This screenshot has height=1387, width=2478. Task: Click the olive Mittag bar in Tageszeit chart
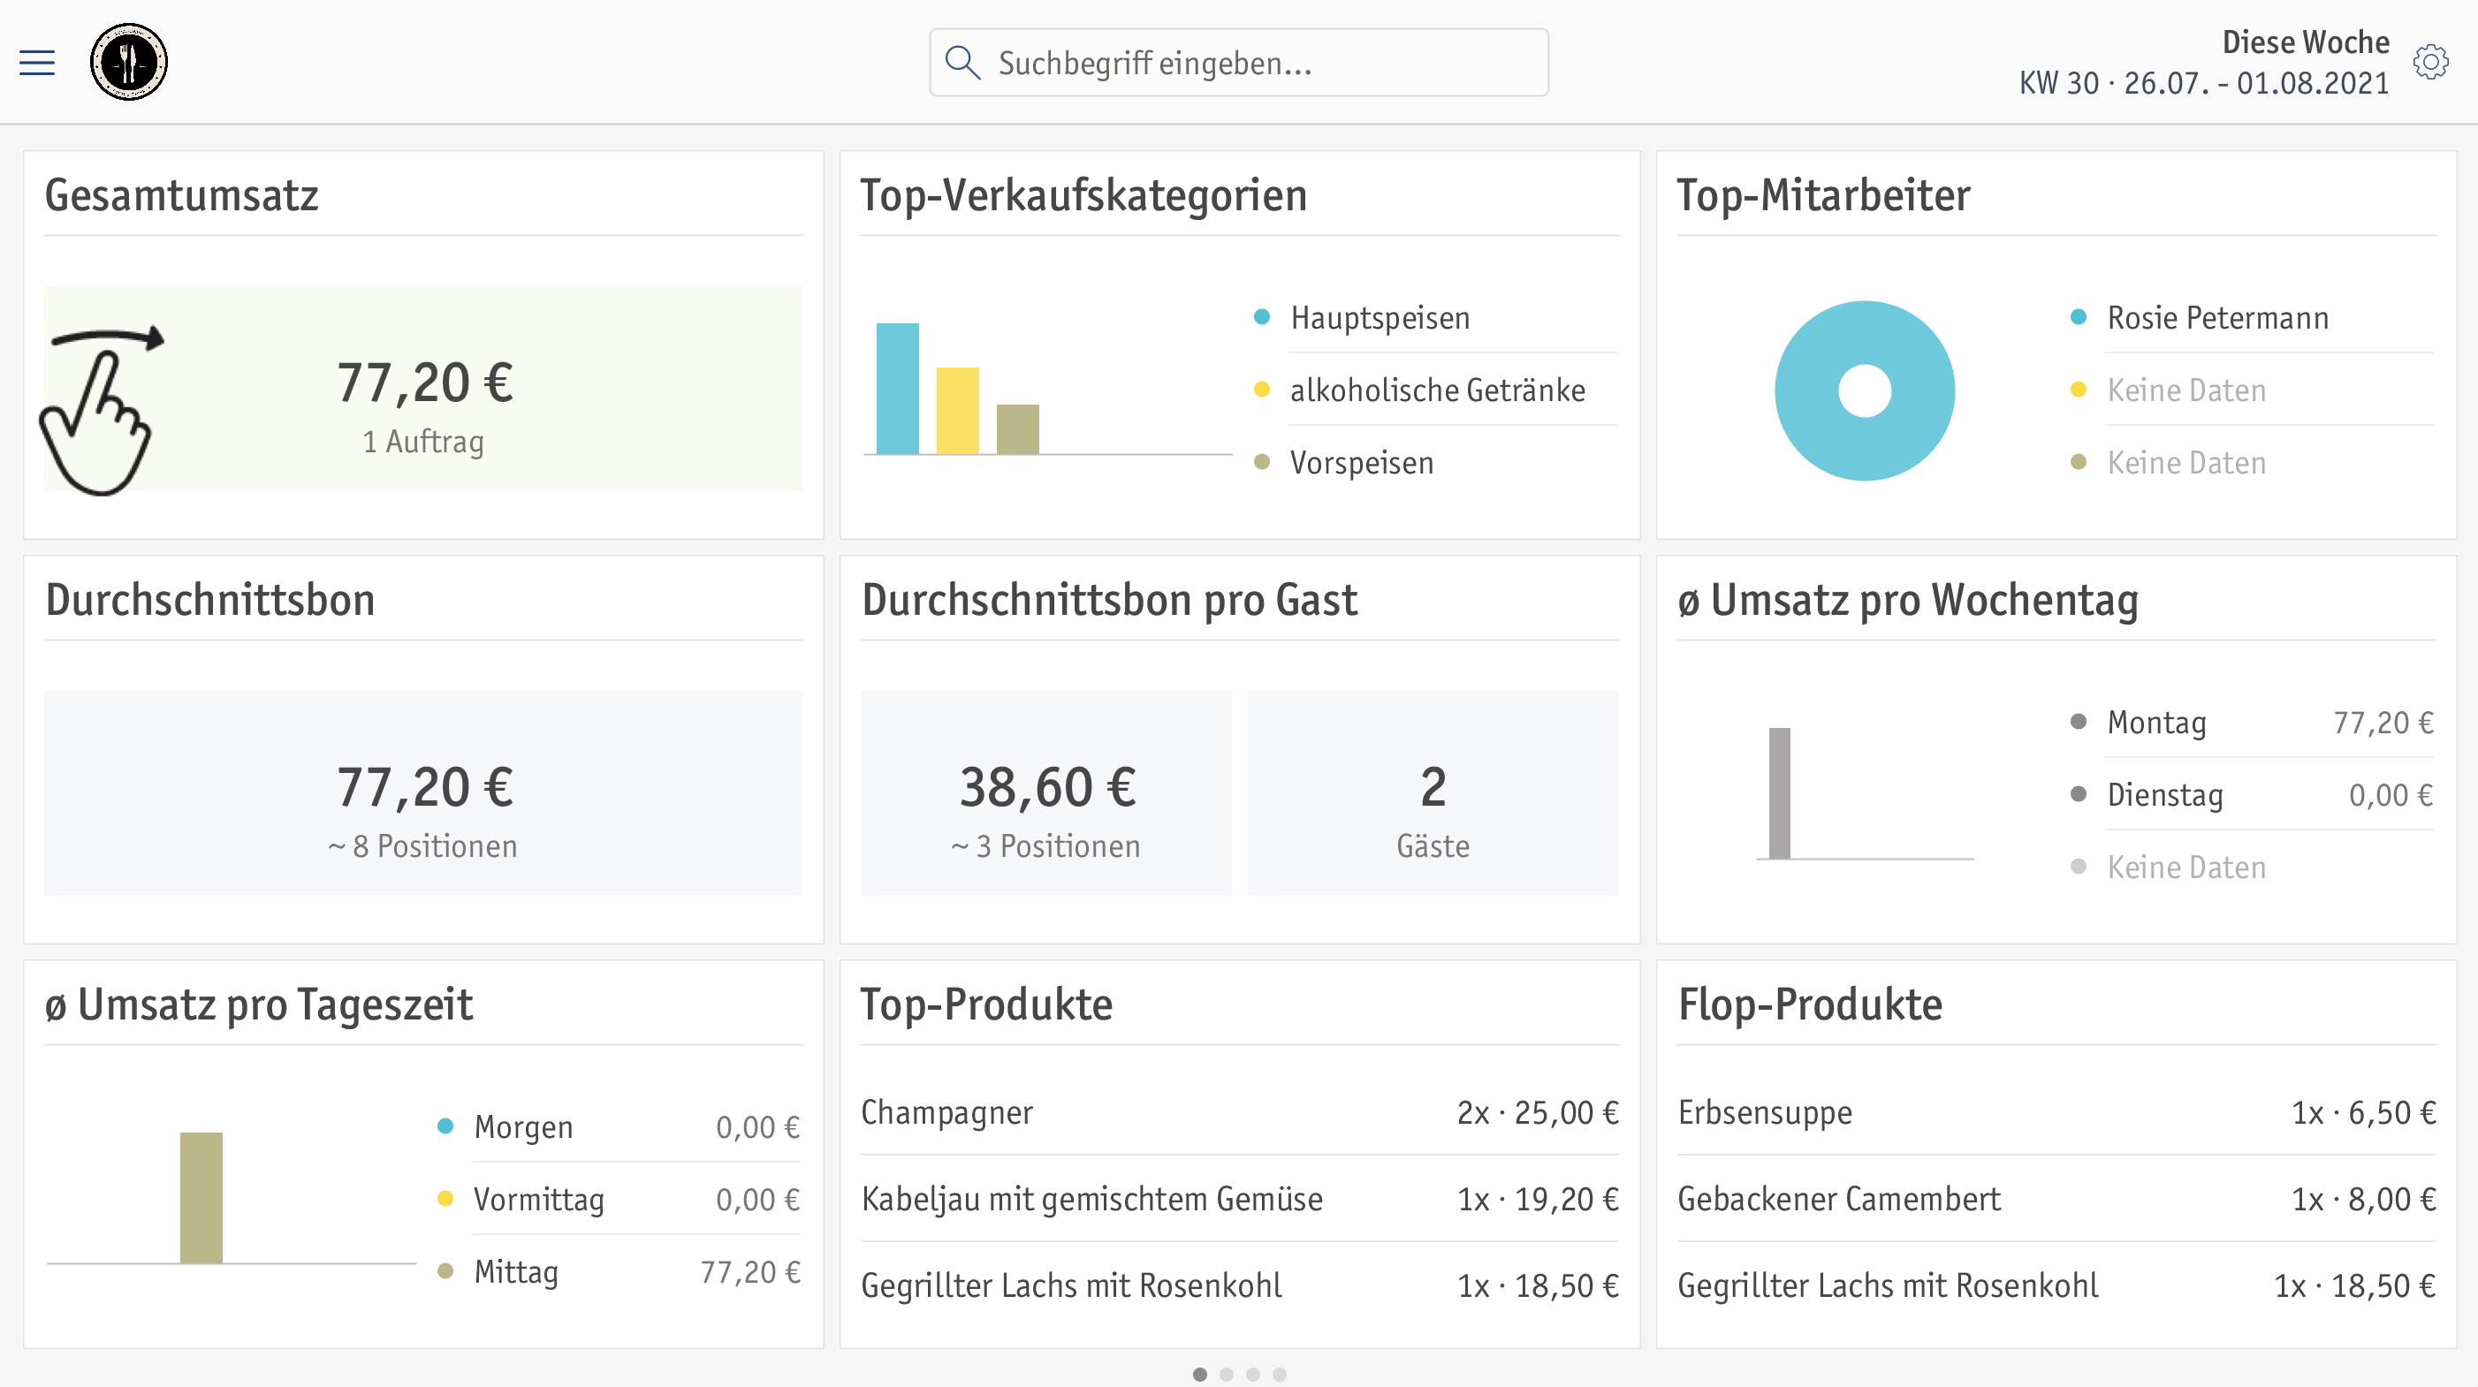click(201, 1198)
